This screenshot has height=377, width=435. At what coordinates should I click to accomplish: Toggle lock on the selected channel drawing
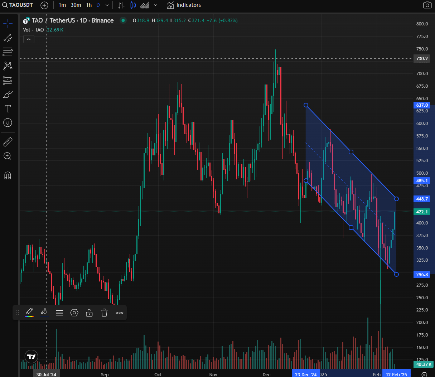point(89,313)
